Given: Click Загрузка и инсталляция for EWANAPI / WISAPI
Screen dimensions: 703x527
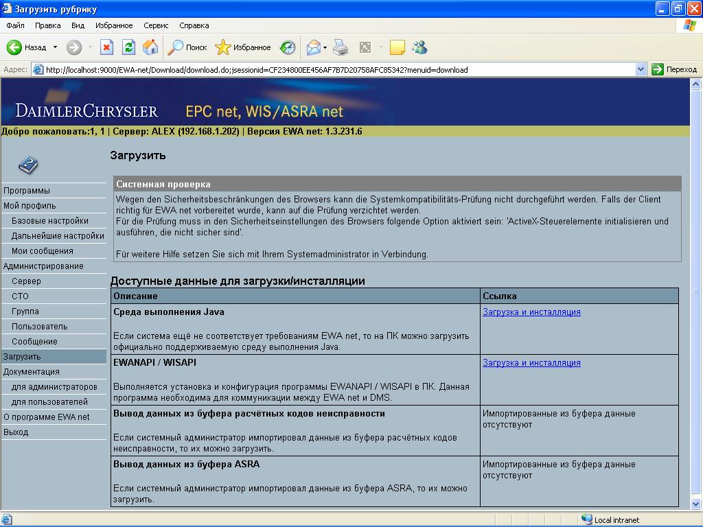Looking at the screenshot, I should 531,363.
